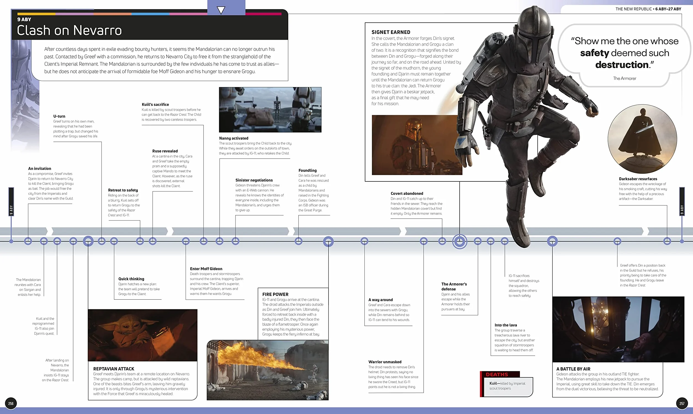The image size is (693, 414).
Task: Click timeline marker for 'Covert abandoned'
Action: coord(442,241)
